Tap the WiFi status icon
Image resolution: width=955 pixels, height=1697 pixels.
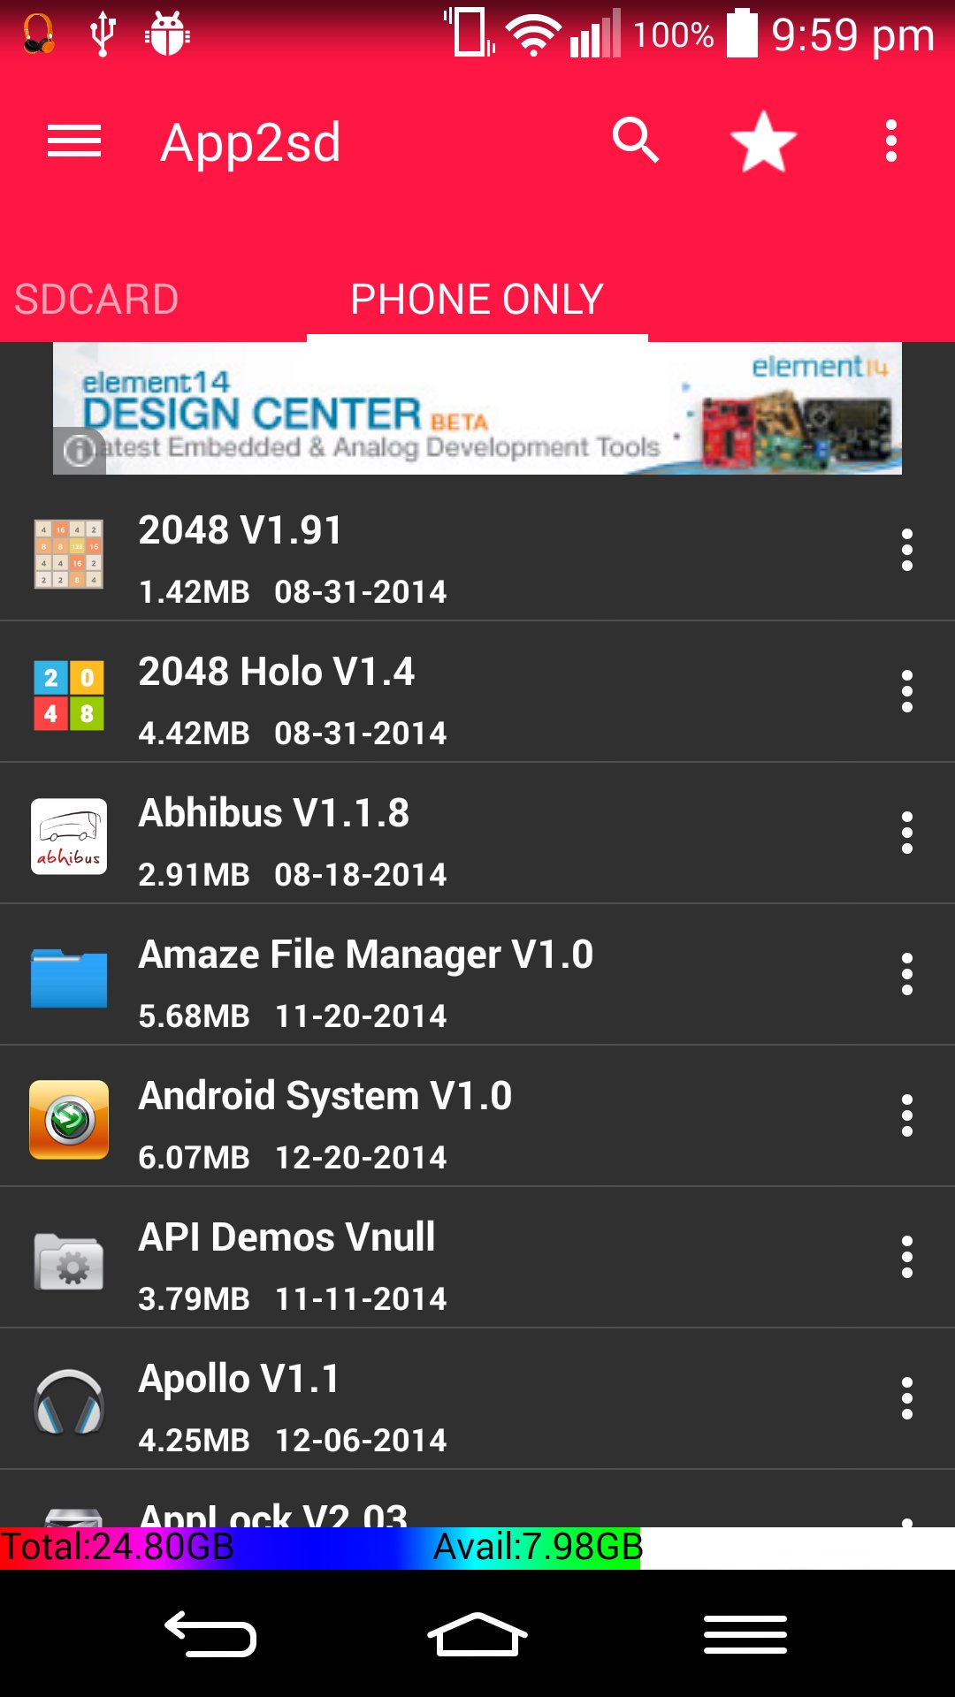[x=534, y=35]
